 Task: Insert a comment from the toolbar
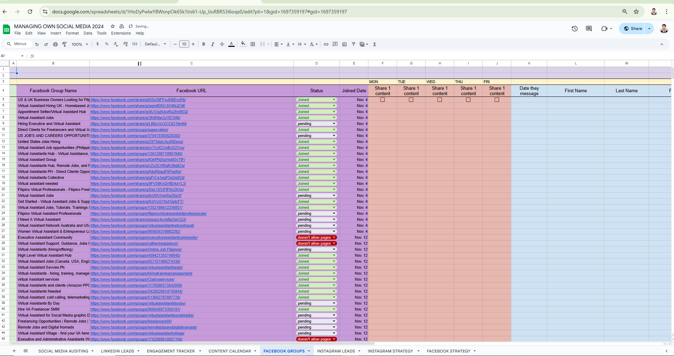pyautogui.click(x=335, y=44)
